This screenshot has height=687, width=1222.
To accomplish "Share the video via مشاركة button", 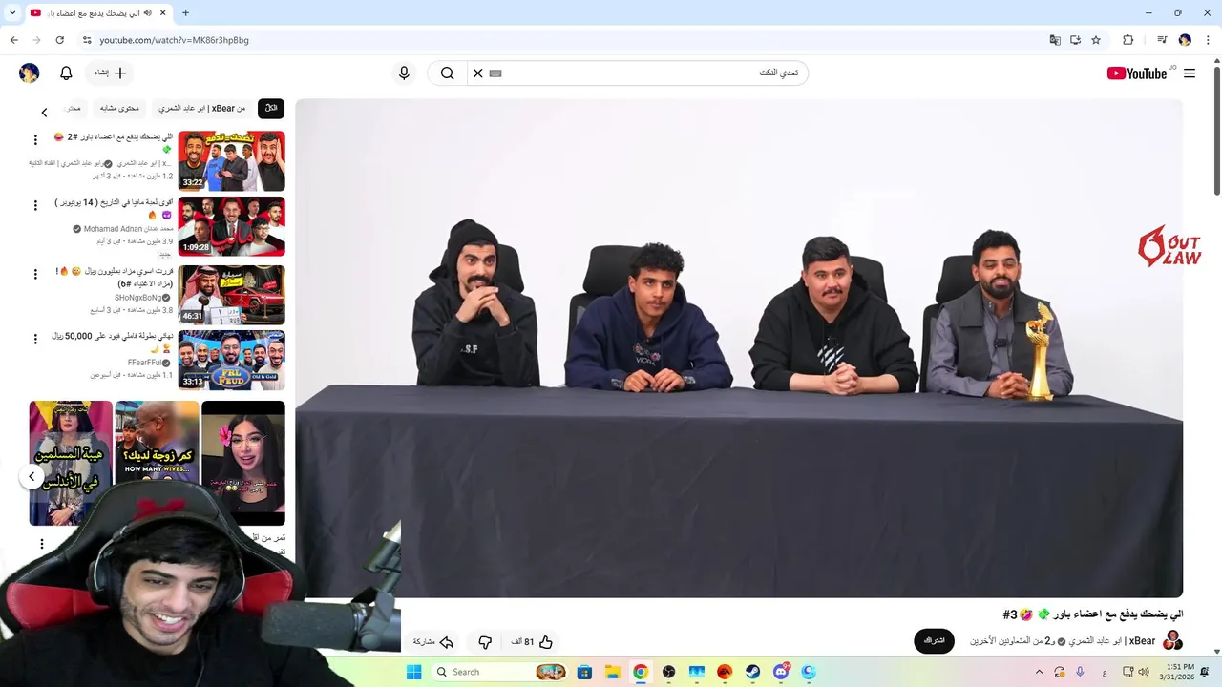I will [432, 642].
